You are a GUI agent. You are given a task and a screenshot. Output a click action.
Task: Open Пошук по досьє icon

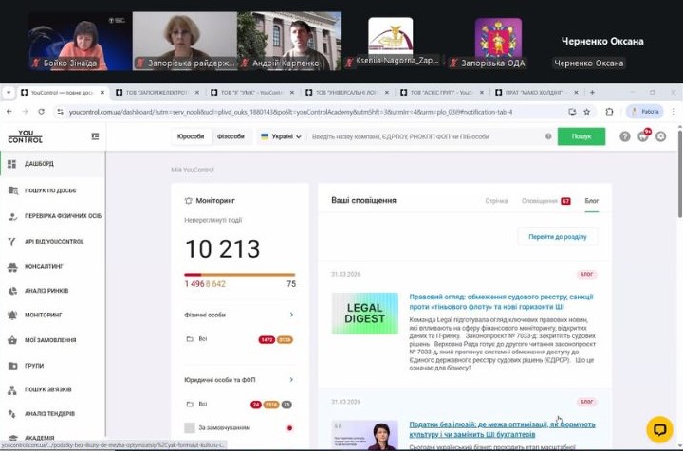(13, 190)
